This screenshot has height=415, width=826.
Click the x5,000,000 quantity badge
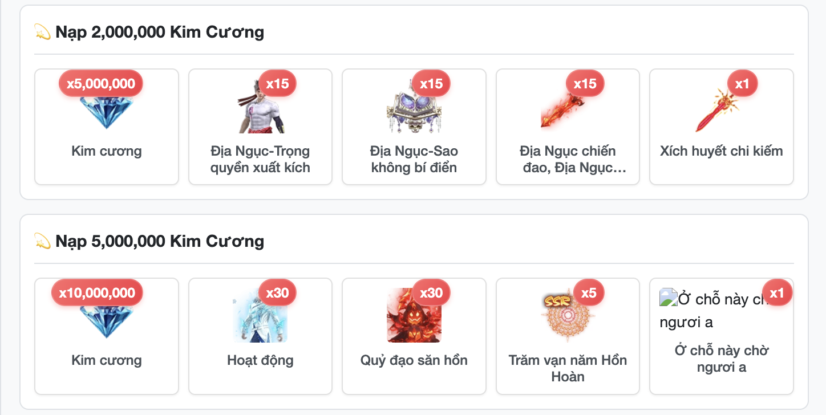[x=101, y=84]
